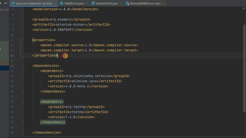Click the Maven icon on pom.xml tab
Viewport: 246px width, 138px height.
pos(13,3)
